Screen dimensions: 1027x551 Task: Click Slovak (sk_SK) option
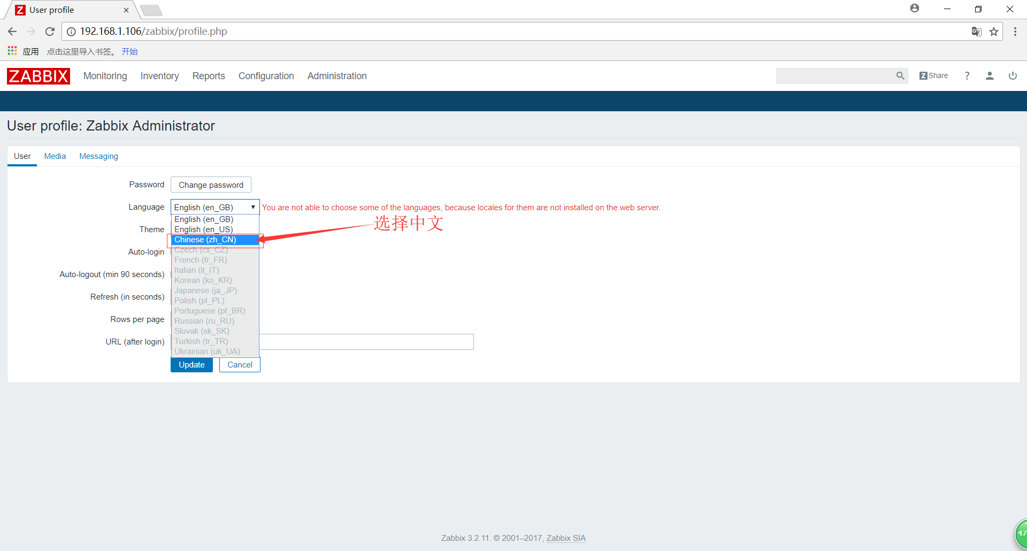pos(215,331)
